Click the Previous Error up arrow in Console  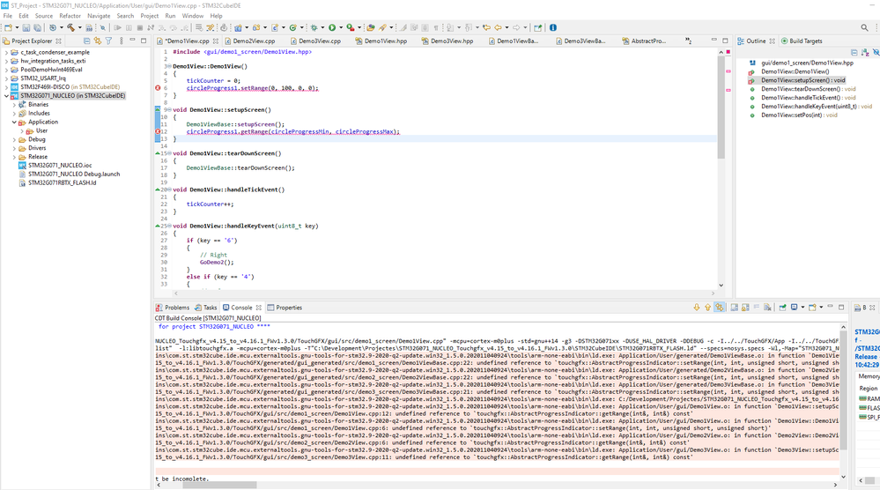[x=707, y=307]
